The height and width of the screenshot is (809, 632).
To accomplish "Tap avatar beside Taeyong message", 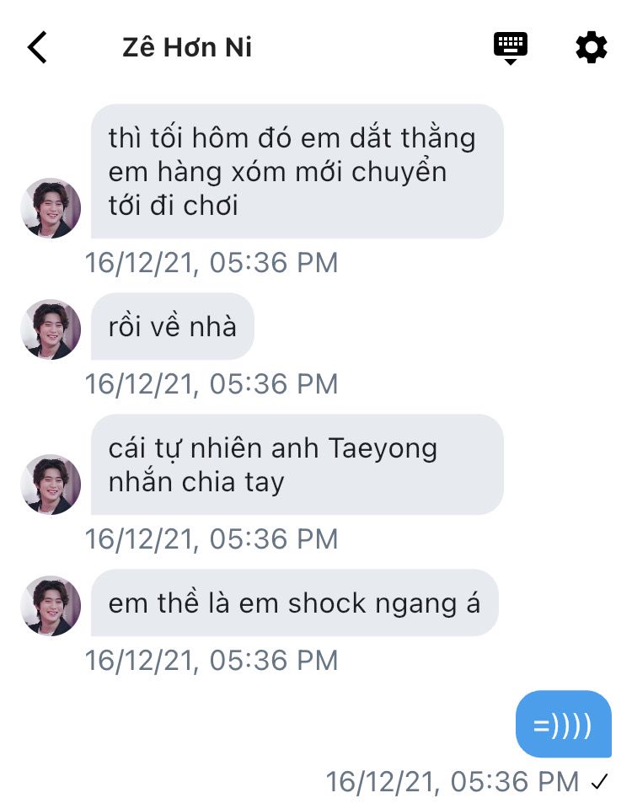I will coord(51,484).
